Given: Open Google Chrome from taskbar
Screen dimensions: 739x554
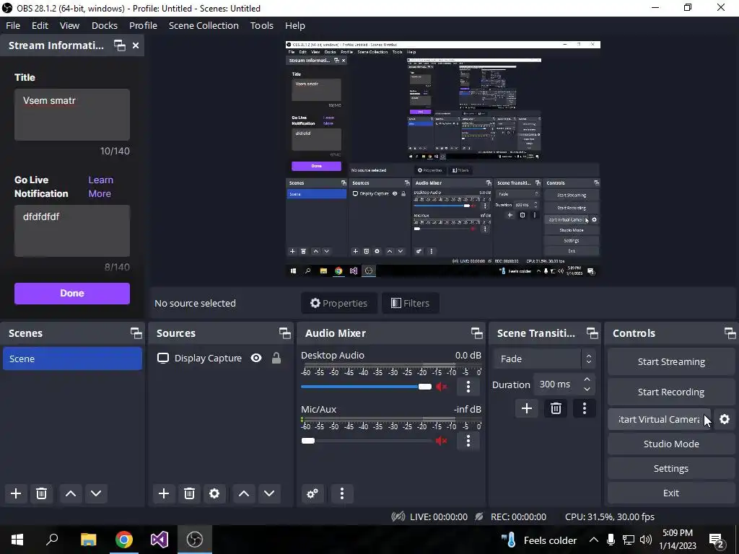Looking at the screenshot, I should [124, 540].
